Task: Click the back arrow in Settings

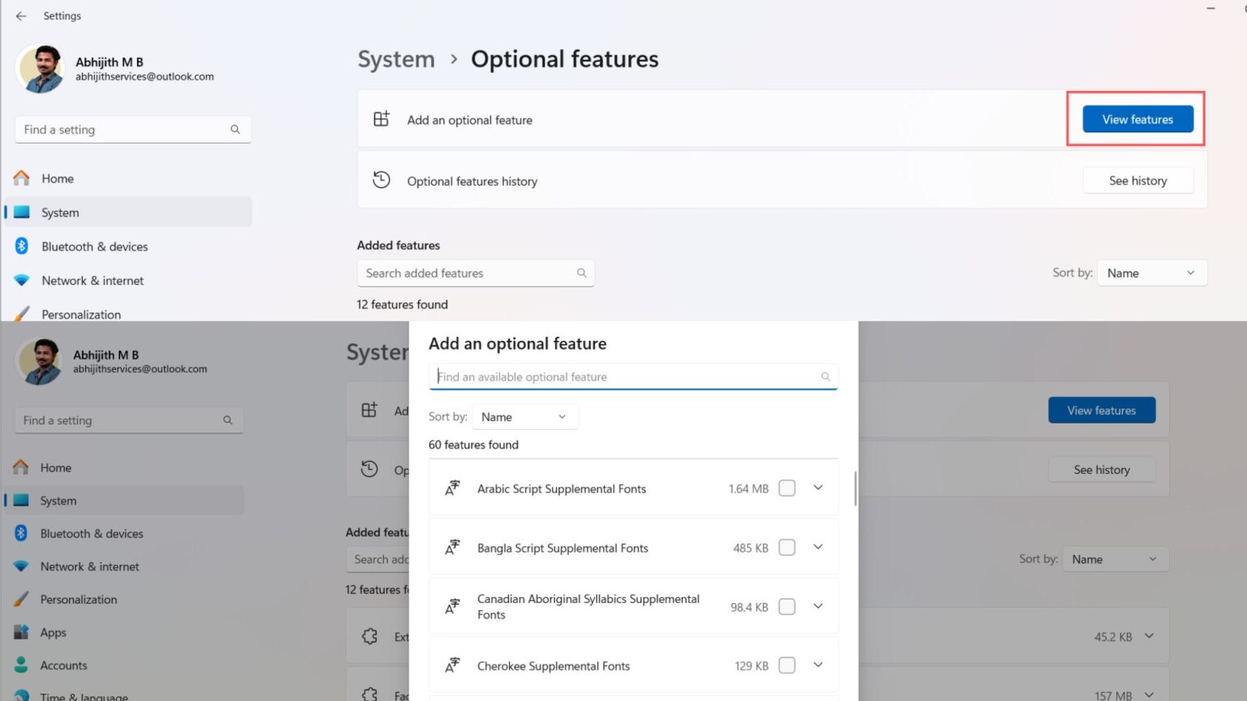Action: 20,15
